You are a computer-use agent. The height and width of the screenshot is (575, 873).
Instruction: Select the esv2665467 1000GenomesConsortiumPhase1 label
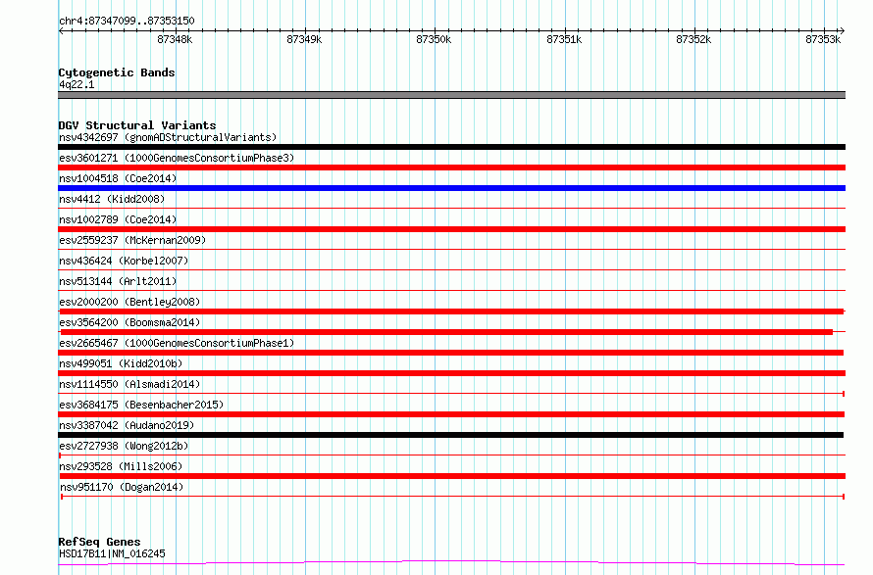click(177, 343)
